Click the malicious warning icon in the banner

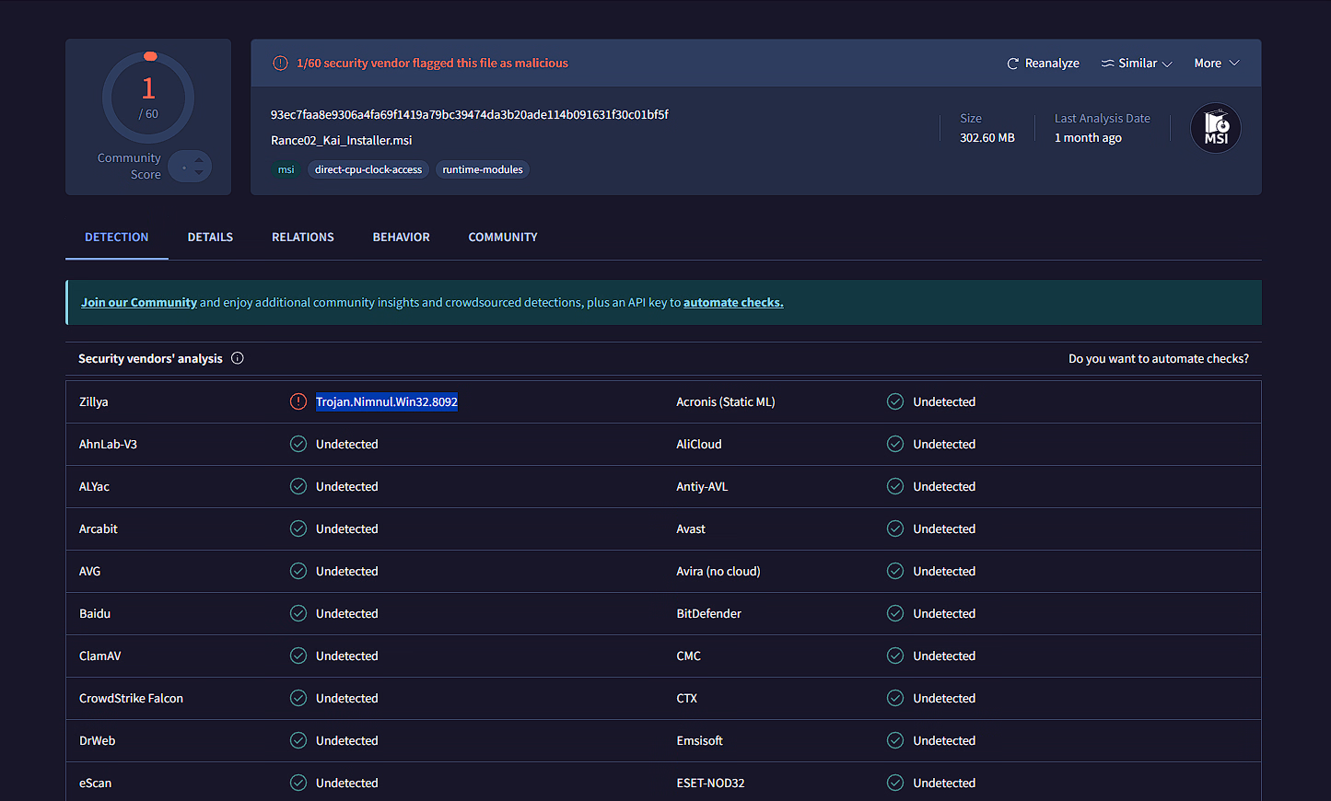[280, 64]
